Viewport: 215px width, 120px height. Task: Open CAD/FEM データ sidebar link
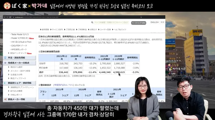[19, 46]
